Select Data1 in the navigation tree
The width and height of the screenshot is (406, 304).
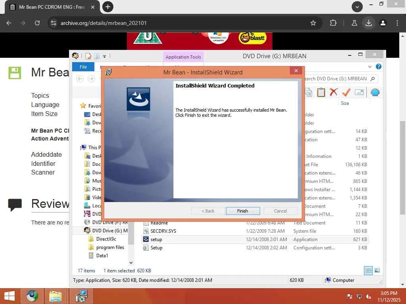pyautogui.click(x=102, y=256)
